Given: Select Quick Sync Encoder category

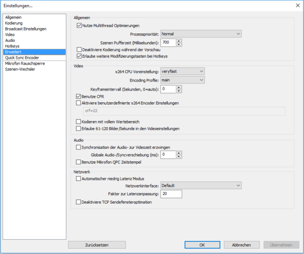Looking at the screenshot, I should [22, 58].
